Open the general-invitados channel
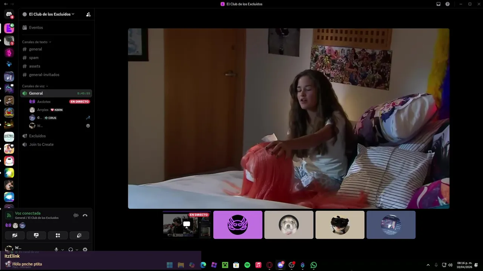This screenshot has width=483, height=271. pos(56,75)
